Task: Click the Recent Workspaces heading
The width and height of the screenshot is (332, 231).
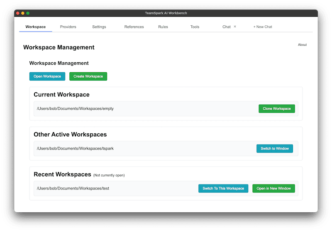Action: [x=63, y=174]
